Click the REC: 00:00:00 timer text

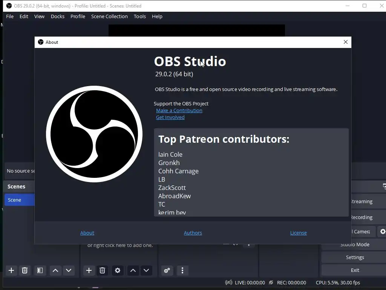[x=291, y=282]
